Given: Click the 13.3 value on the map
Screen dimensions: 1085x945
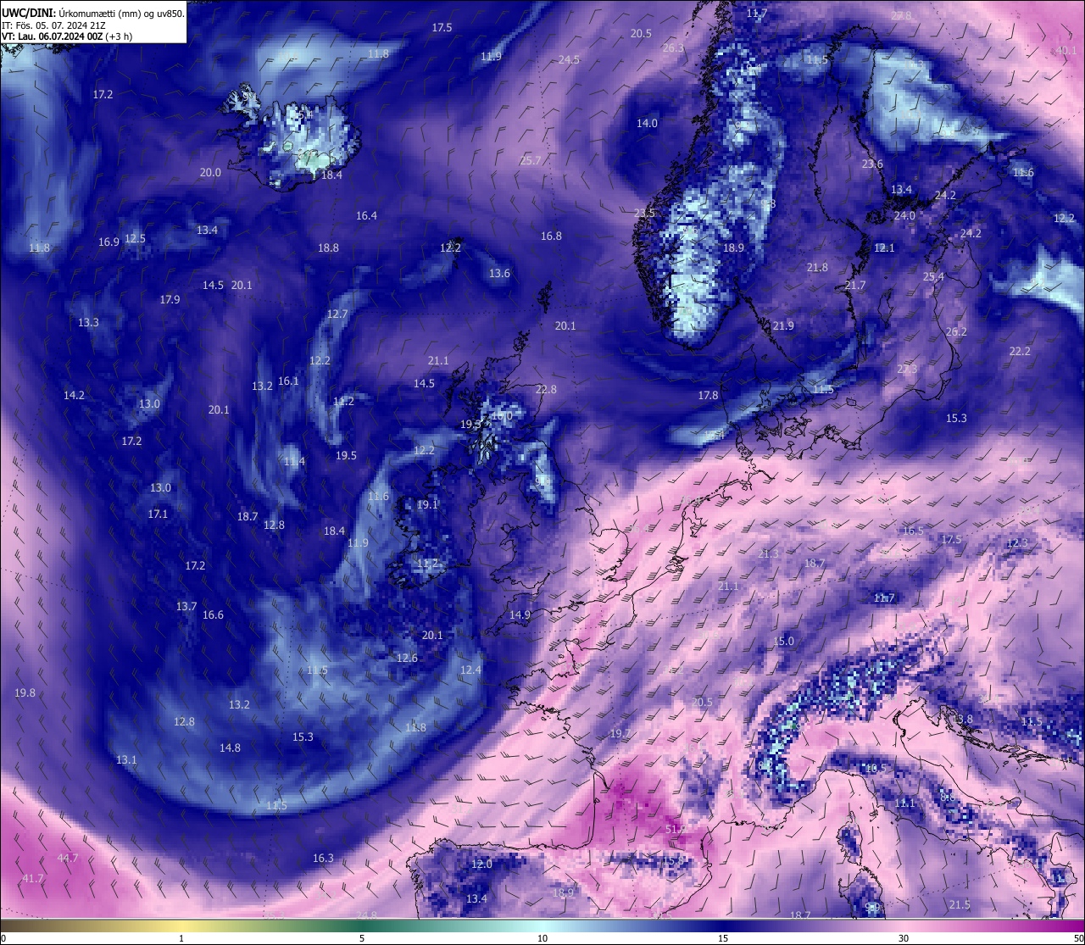Looking at the screenshot, I should pyautogui.click(x=88, y=323).
